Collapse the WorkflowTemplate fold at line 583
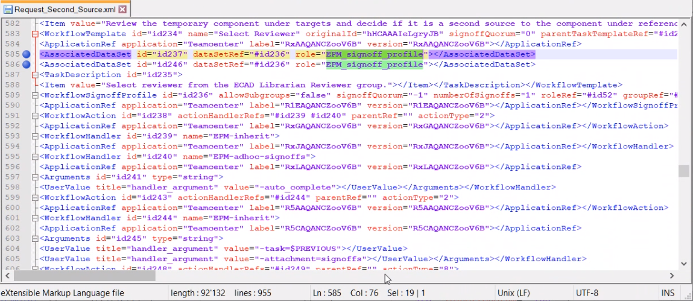 [35, 34]
